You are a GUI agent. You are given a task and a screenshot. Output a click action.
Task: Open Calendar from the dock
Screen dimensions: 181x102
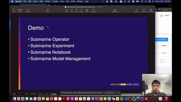(x=48, y=99)
